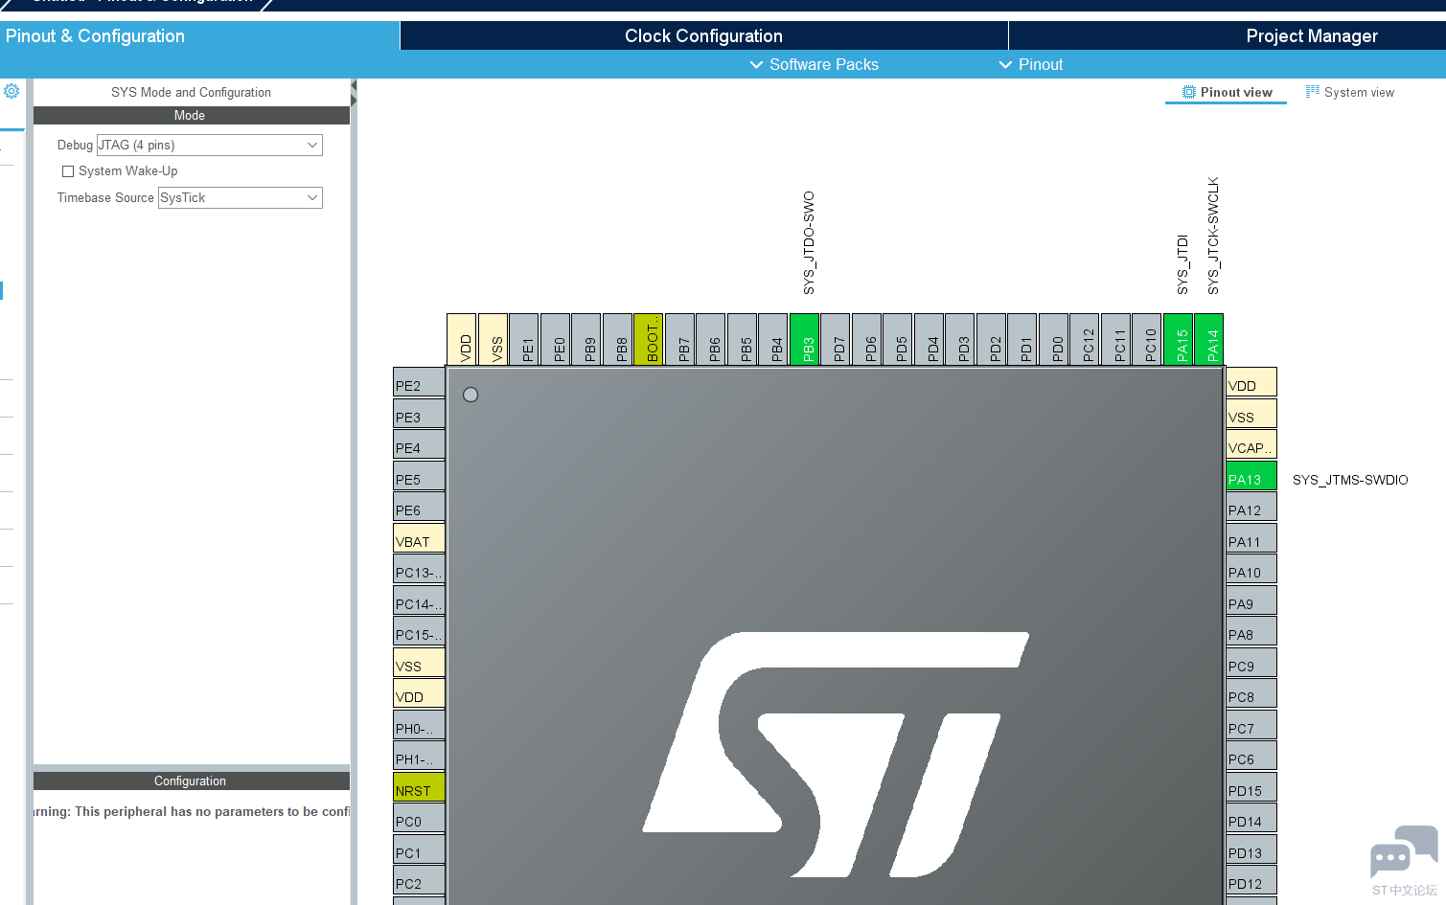Select pin PC7 on the right side

click(x=1251, y=725)
